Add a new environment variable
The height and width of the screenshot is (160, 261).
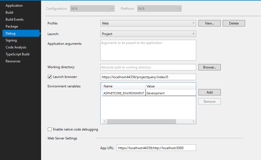pos(209,92)
